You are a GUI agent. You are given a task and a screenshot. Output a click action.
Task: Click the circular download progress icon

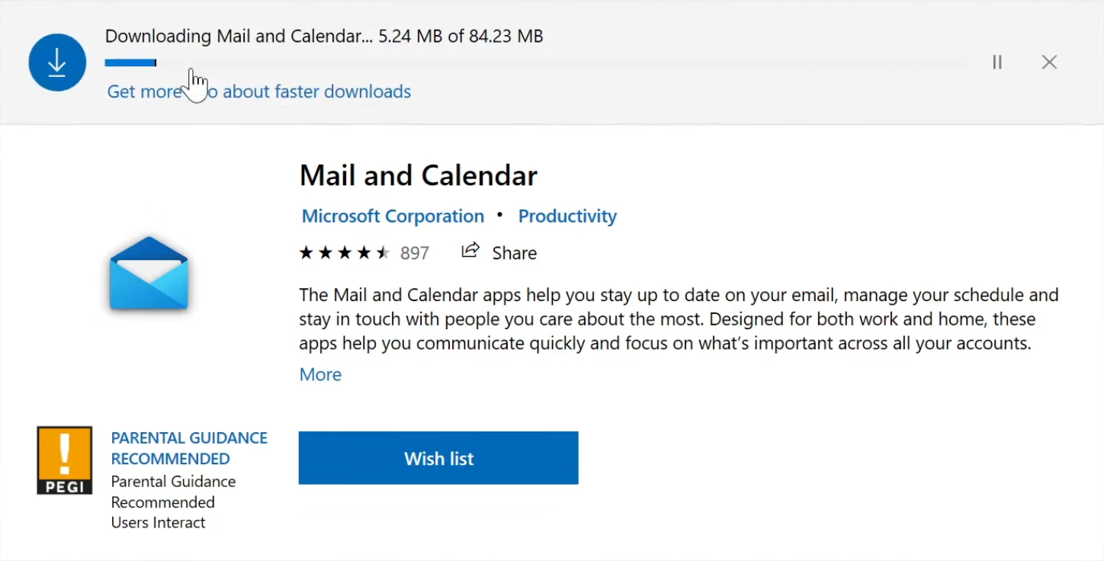pos(57,62)
